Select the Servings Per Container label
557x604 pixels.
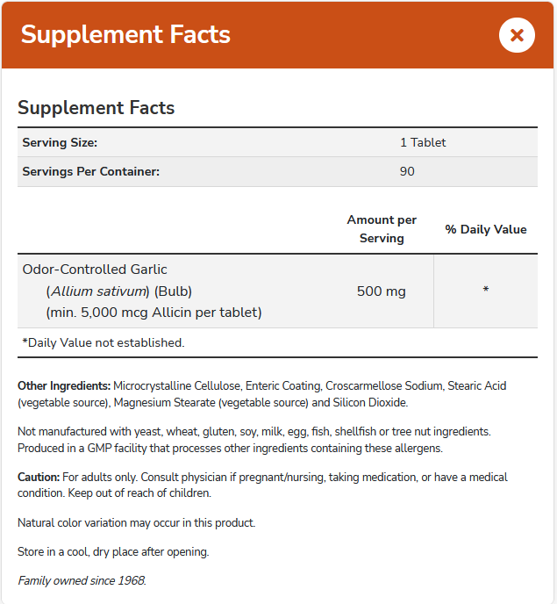(x=91, y=171)
